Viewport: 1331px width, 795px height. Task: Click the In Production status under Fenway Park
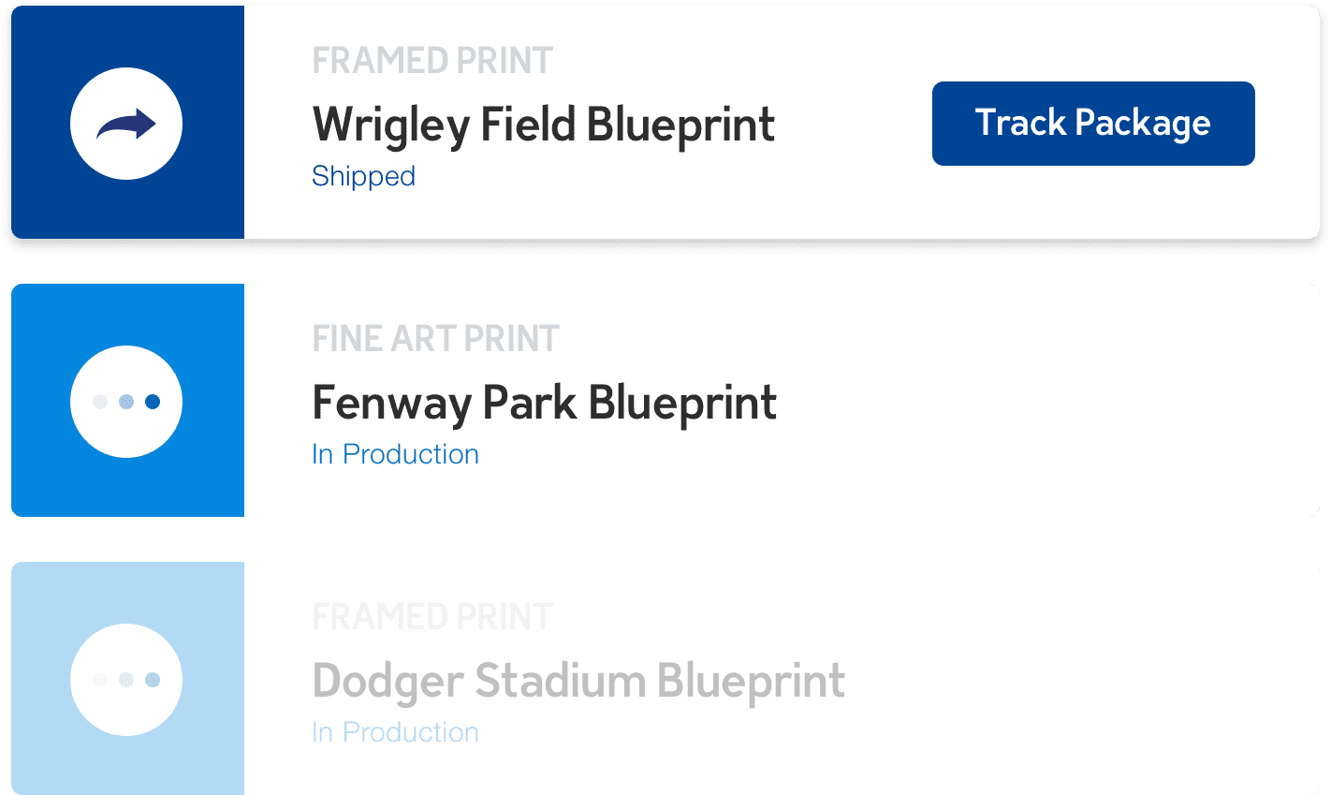tap(395, 454)
